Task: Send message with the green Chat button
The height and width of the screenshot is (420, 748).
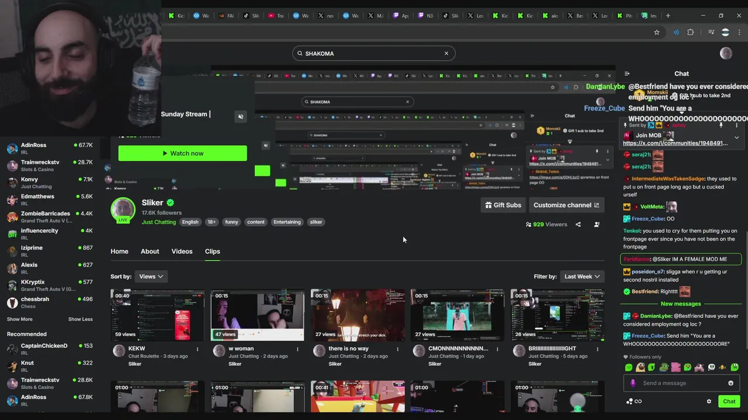Action: pos(729,401)
